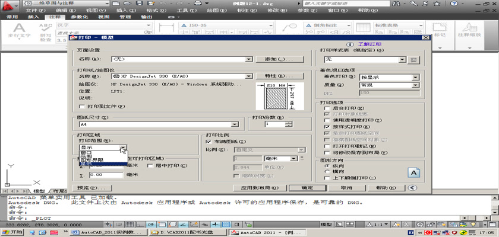
Task: Choose 窗口 in the plot range list
Action: point(103,152)
